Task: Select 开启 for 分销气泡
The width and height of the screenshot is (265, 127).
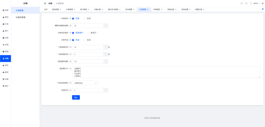Action: (x=76, y=40)
